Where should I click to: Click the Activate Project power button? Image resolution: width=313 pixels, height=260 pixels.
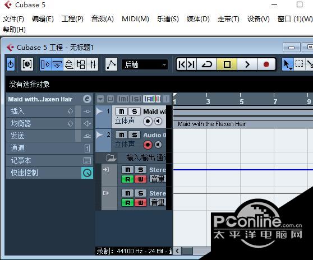(x=11, y=64)
